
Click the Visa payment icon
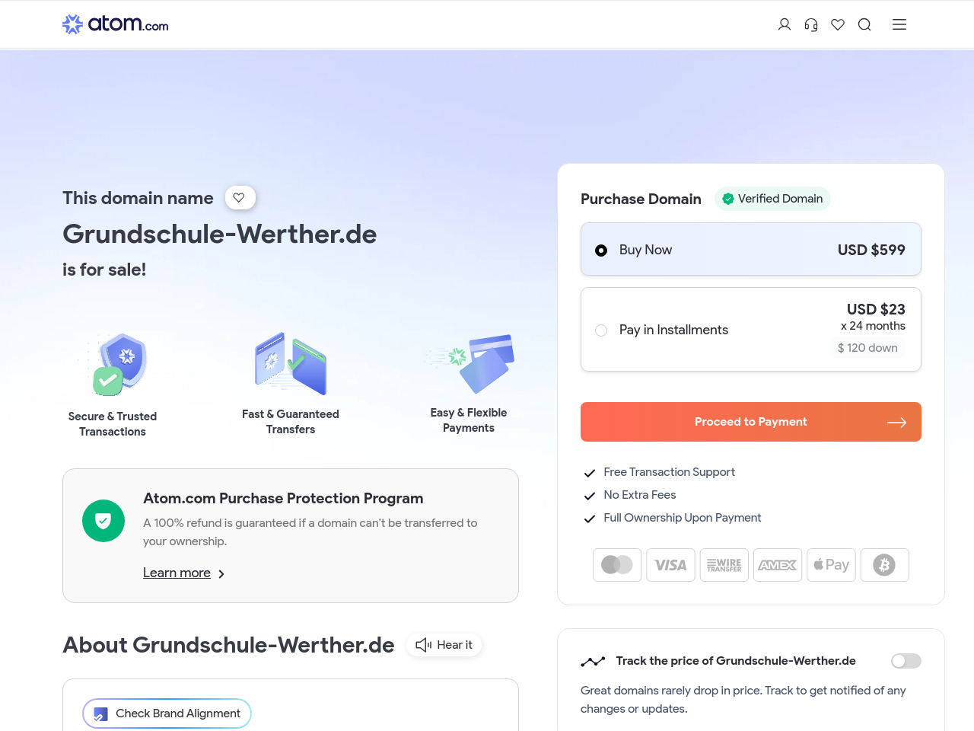(x=670, y=565)
